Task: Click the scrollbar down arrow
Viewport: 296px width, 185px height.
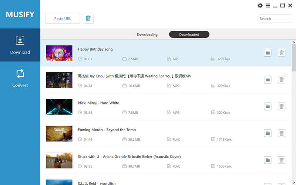Action: pos(293,182)
